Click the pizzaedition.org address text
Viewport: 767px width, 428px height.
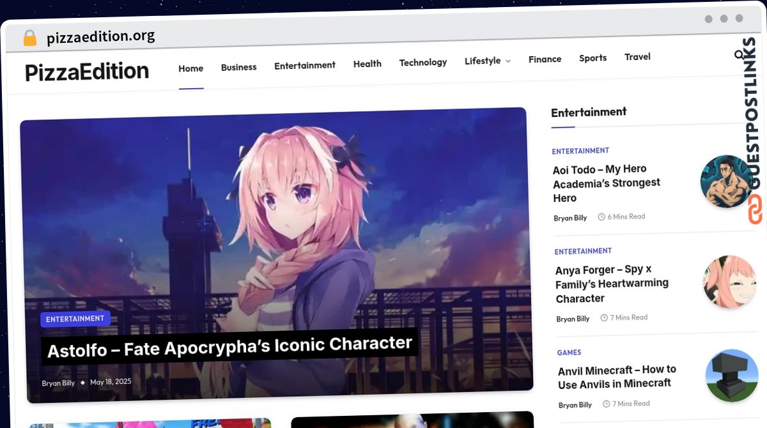coord(100,37)
